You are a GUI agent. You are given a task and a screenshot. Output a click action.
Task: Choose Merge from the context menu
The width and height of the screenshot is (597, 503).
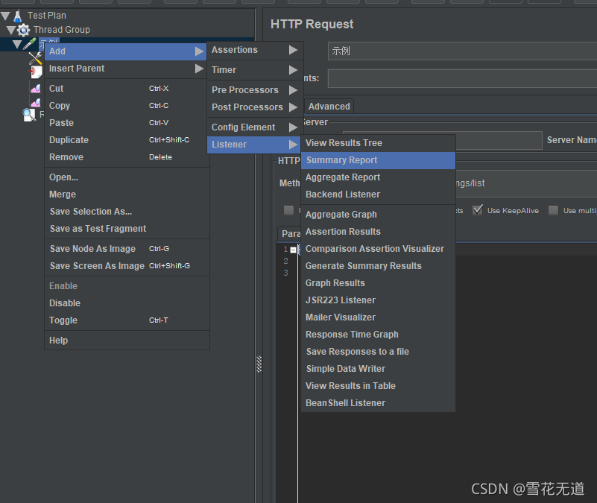point(127,194)
